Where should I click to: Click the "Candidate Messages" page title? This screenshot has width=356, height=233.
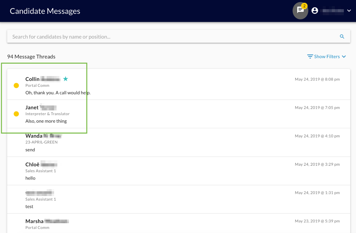click(x=45, y=11)
